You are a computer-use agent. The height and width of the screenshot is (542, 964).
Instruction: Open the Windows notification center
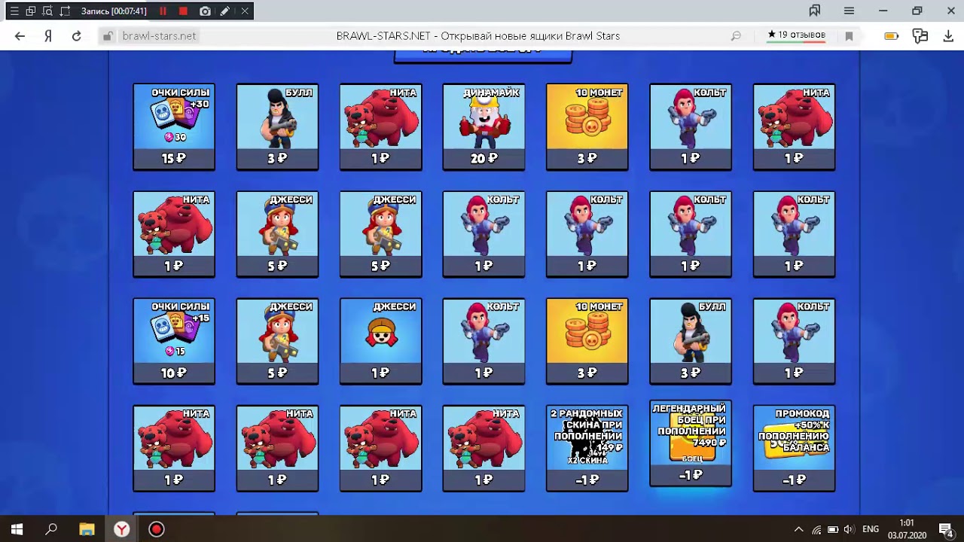pyautogui.click(x=946, y=529)
